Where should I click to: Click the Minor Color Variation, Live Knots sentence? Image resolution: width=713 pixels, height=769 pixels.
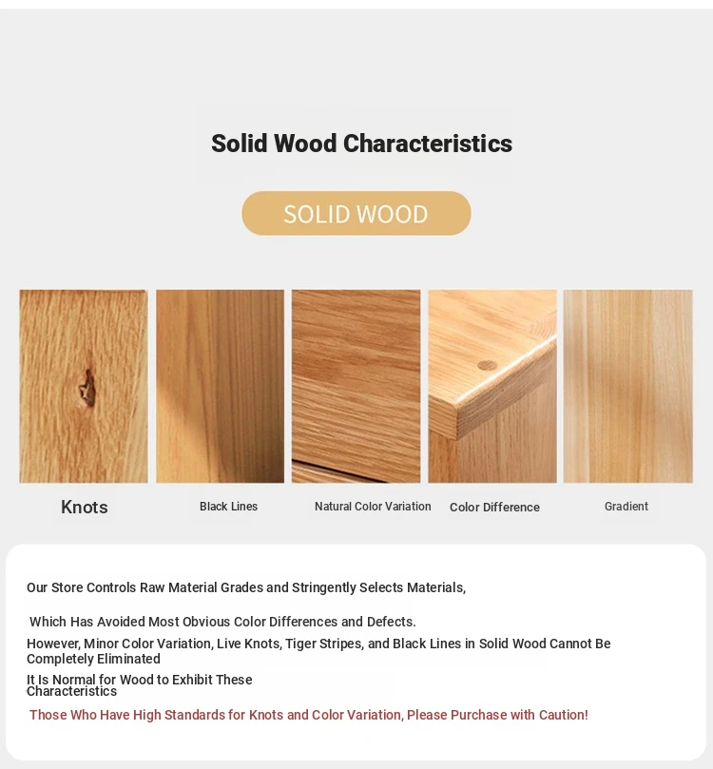click(318, 644)
